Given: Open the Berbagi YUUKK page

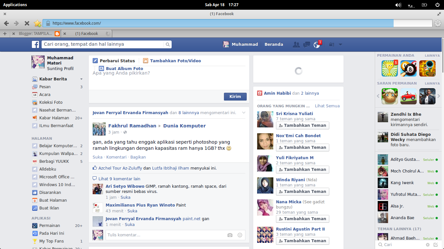Looking at the screenshot, I should pos(54,161).
